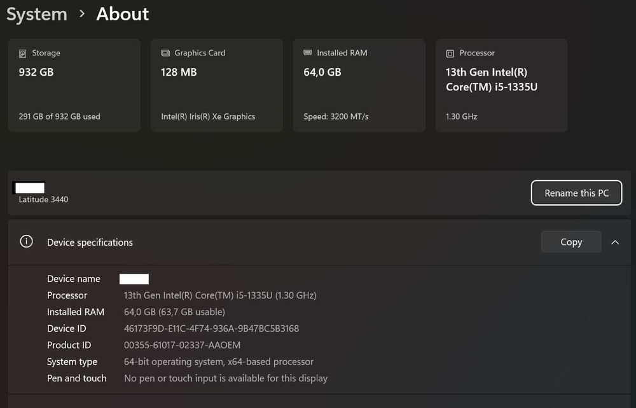This screenshot has height=408, width=636.
Task: Open the Storage 932 GB card
Action: pos(74,85)
